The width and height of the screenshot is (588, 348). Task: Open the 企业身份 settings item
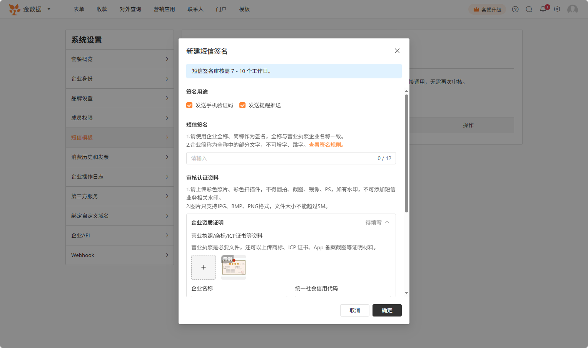[x=120, y=79]
